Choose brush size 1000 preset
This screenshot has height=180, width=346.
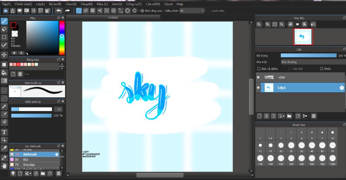point(332,159)
